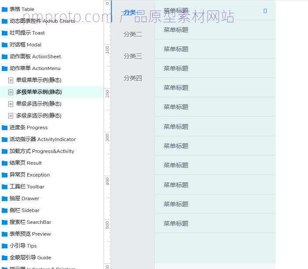Click the folder icon next to 吐司提示 Toast
The height and width of the screenshot is (269, 308).
pyautogui.click(x=5, y=33)
